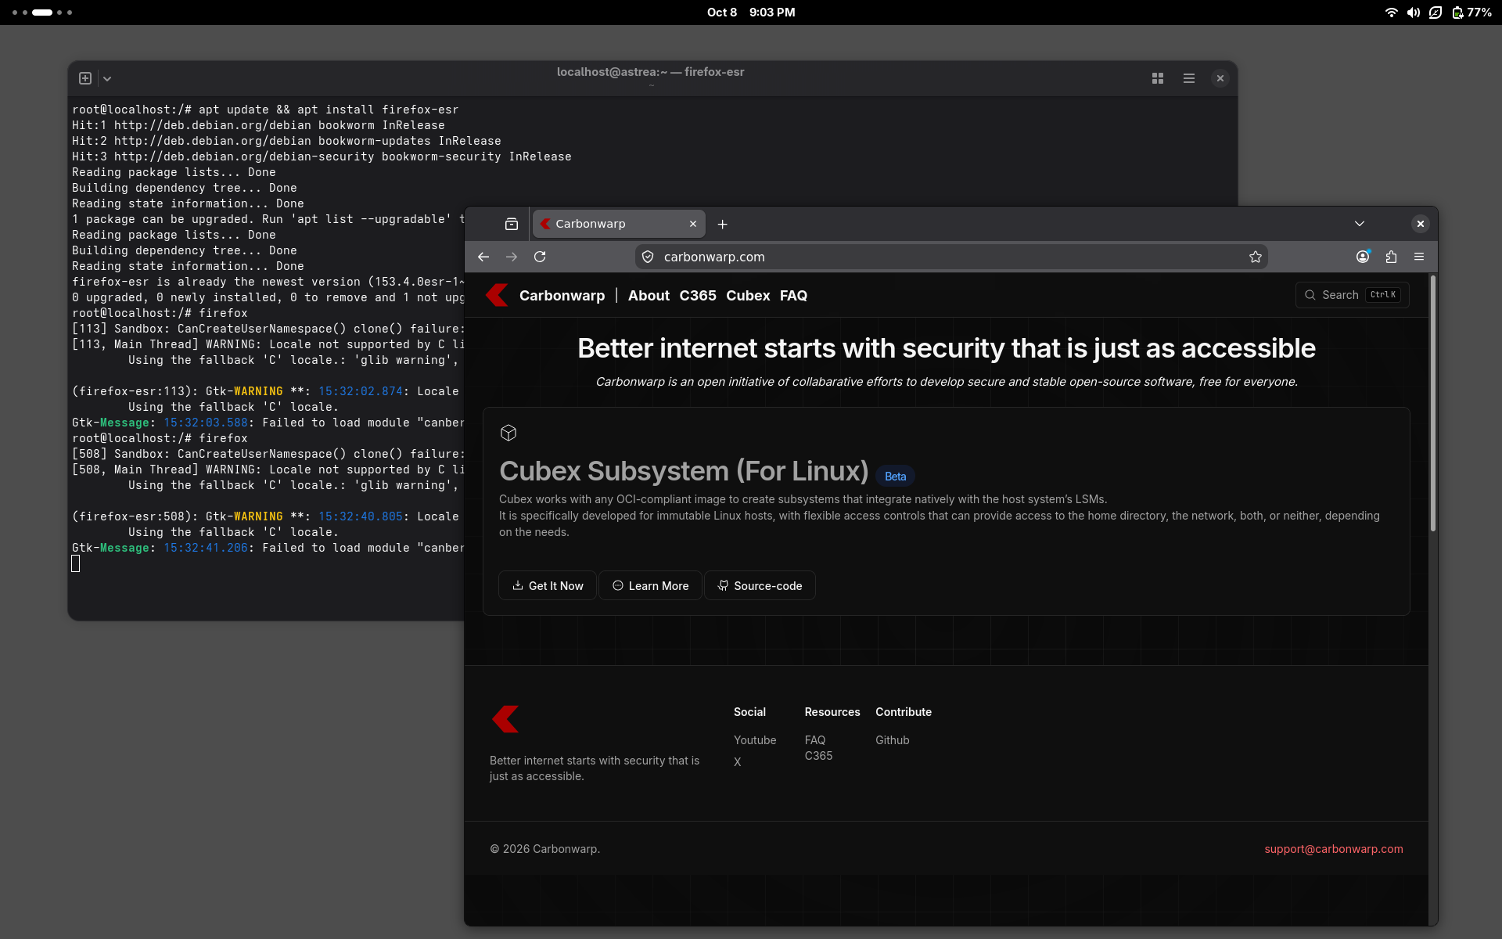The image size is (1502, 939).
Task: Click the cube icon above Cubex heading
Action: [508, 433]
